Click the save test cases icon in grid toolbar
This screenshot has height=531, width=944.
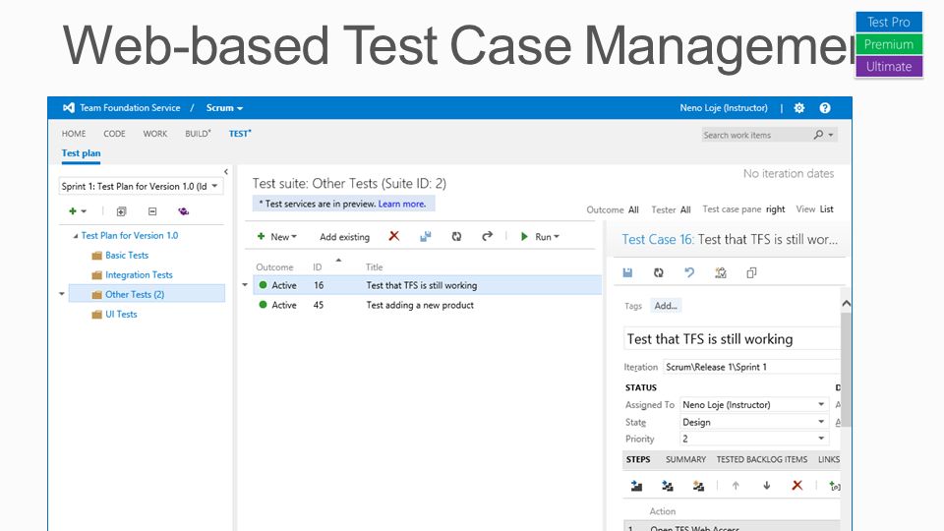pyautogui.click(x=426, y=237)
